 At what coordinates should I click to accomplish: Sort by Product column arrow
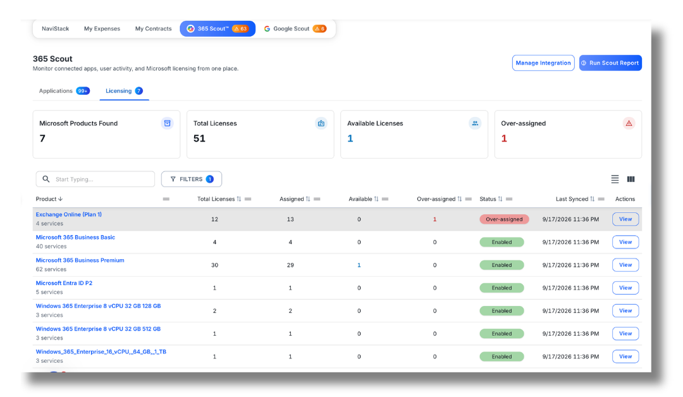(61, 199)
